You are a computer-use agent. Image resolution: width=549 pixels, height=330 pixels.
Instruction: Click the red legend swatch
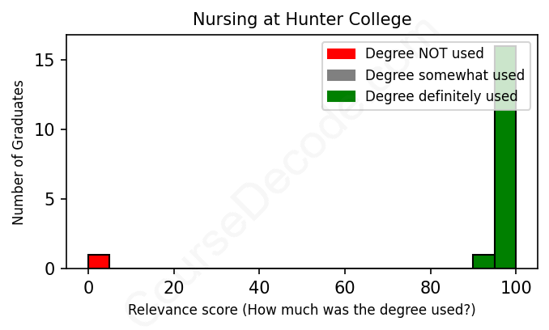tap(341, 54)
